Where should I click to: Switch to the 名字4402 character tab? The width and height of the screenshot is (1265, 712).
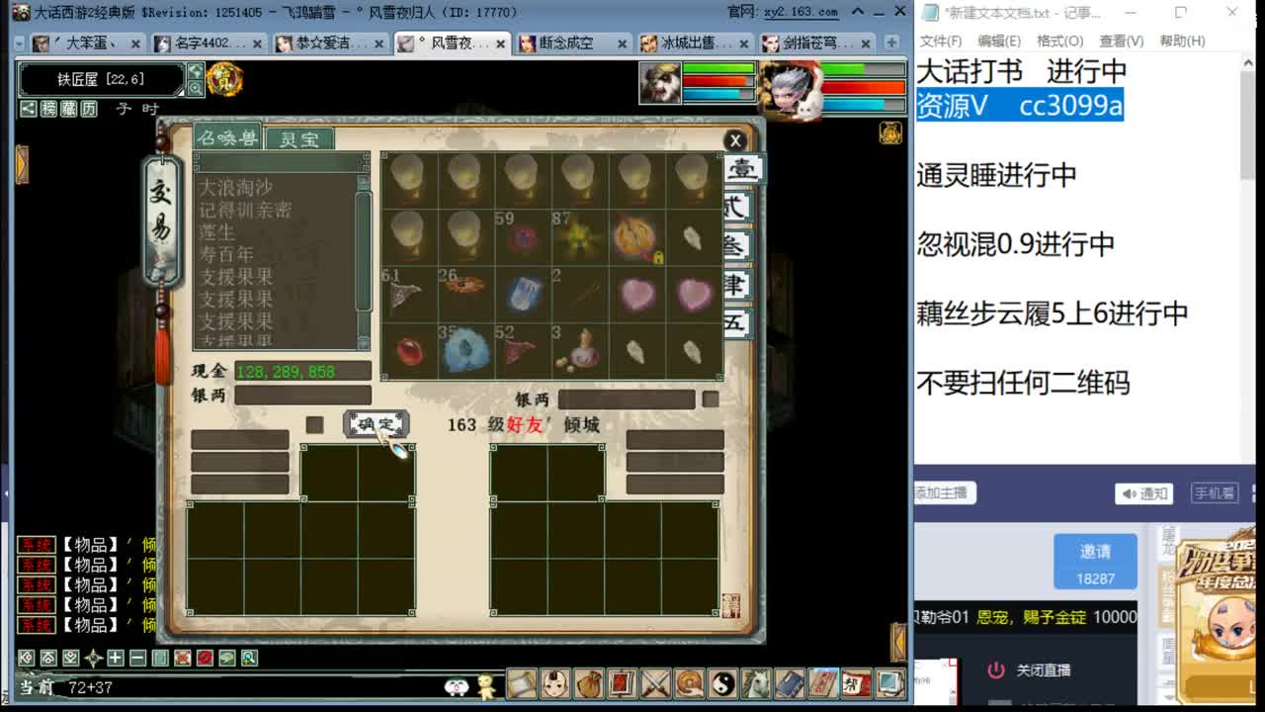click(209, 44)
